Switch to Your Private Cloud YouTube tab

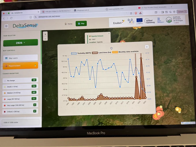coord(152,7)
